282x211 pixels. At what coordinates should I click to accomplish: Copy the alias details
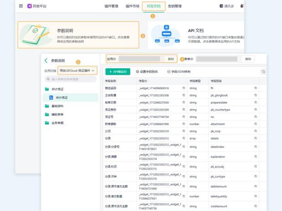click(x=256, y=138)
